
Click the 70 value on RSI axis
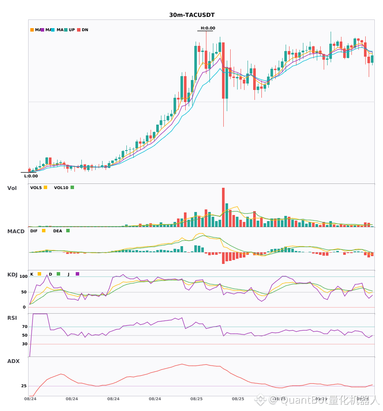25,327
